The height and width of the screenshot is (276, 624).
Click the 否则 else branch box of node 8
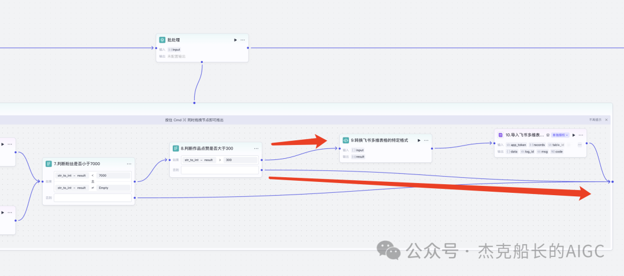click(x=220, y=170)
